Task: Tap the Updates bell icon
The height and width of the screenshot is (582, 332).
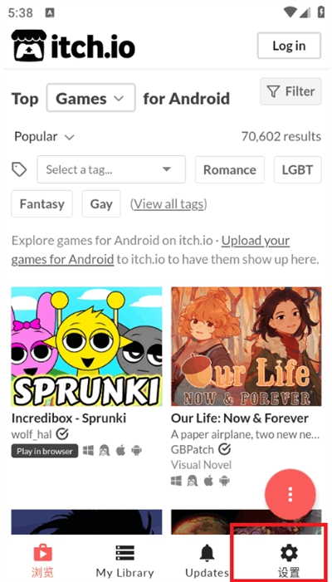Action: (207, 553)
